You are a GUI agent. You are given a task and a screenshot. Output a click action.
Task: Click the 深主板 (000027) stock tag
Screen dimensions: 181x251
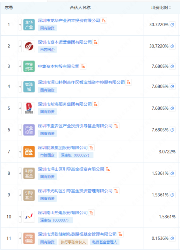click(x=76, y=155)
